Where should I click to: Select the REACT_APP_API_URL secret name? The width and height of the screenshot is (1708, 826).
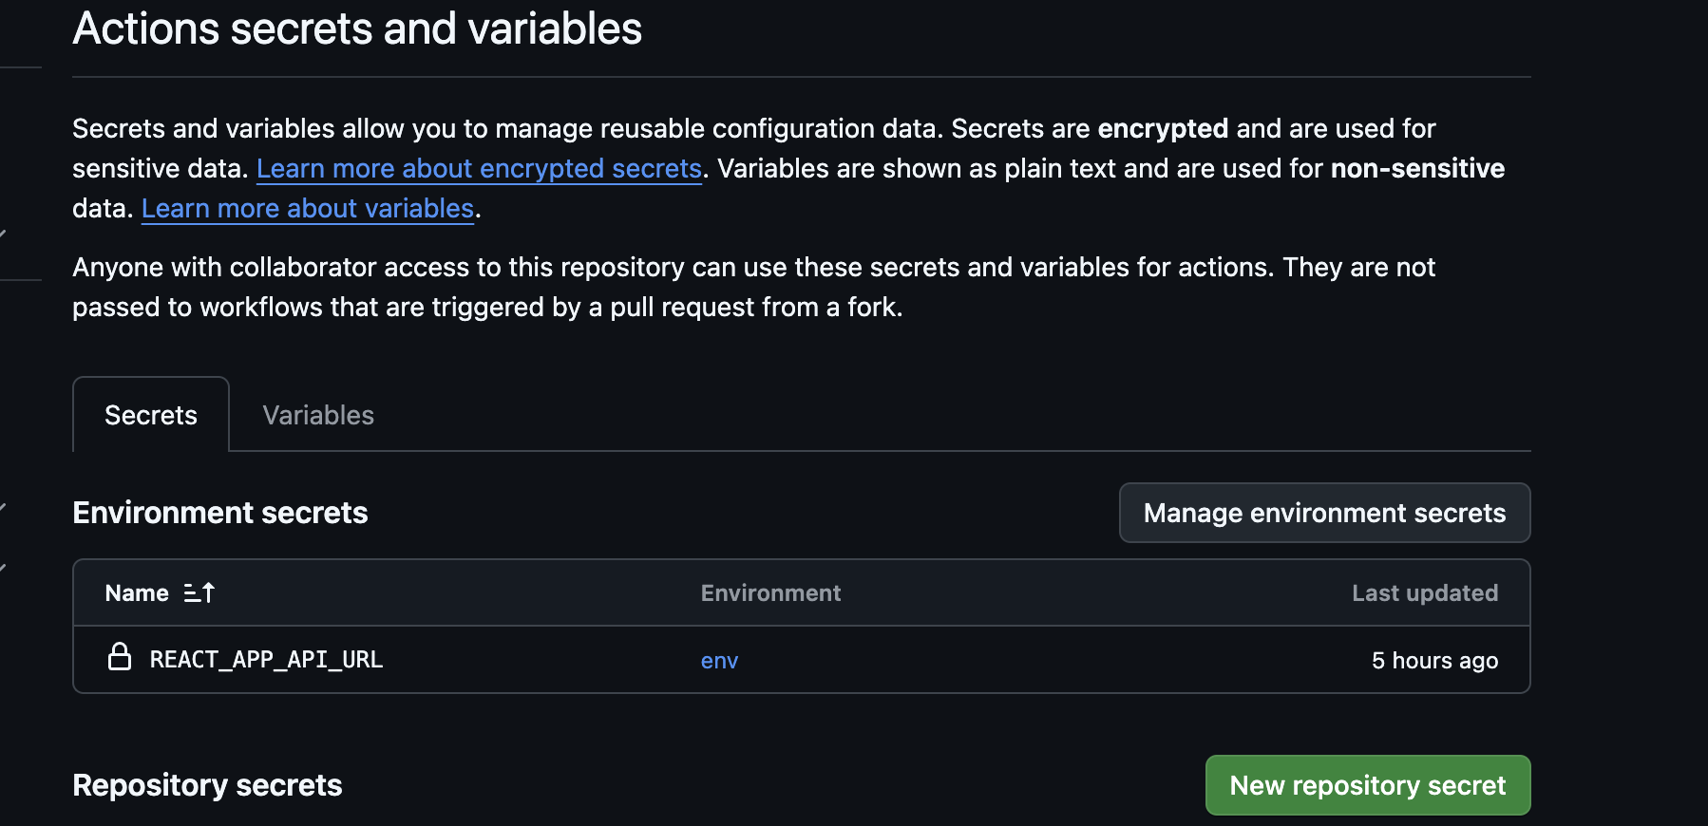coord(266,660)
